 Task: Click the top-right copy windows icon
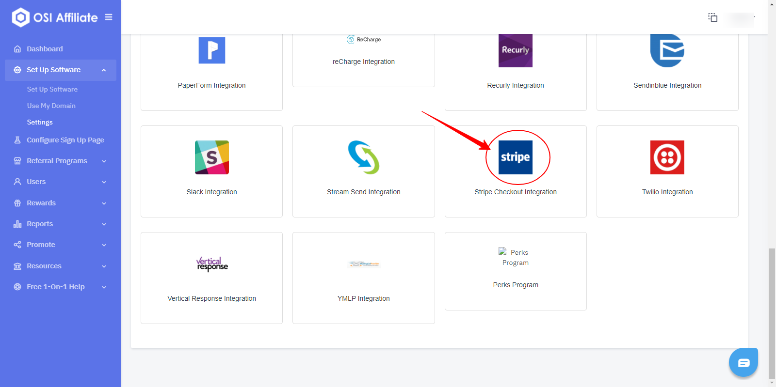click(712, 17)
